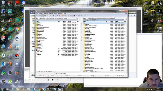Click the gear icon in OBS sources controls

pos(52,80)
